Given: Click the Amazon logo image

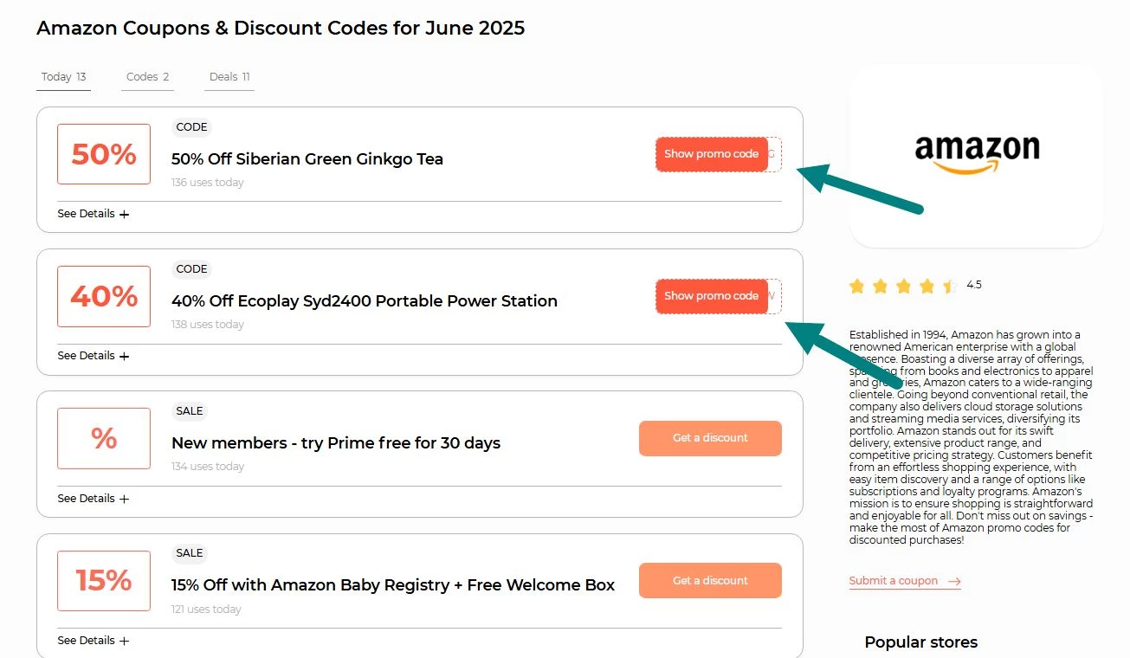Looking at the screenshot, I should point(977,154).
